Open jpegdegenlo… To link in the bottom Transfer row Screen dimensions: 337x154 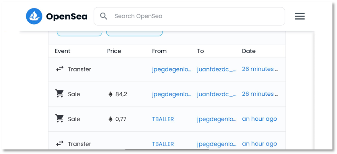tap(217, 144)
